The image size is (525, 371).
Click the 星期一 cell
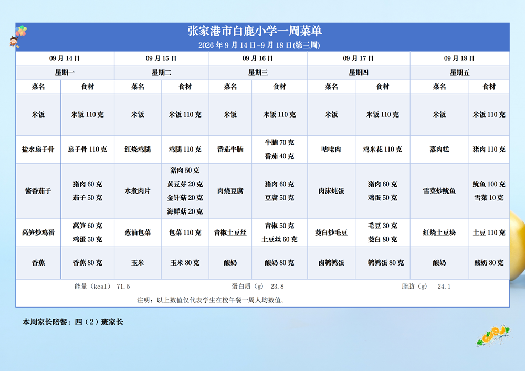tap(65, 72)
